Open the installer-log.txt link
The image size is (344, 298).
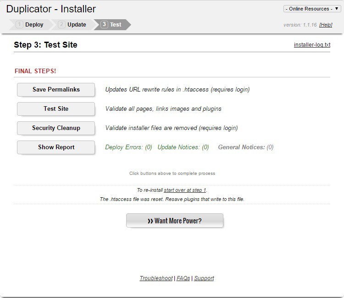pos(312,45)
